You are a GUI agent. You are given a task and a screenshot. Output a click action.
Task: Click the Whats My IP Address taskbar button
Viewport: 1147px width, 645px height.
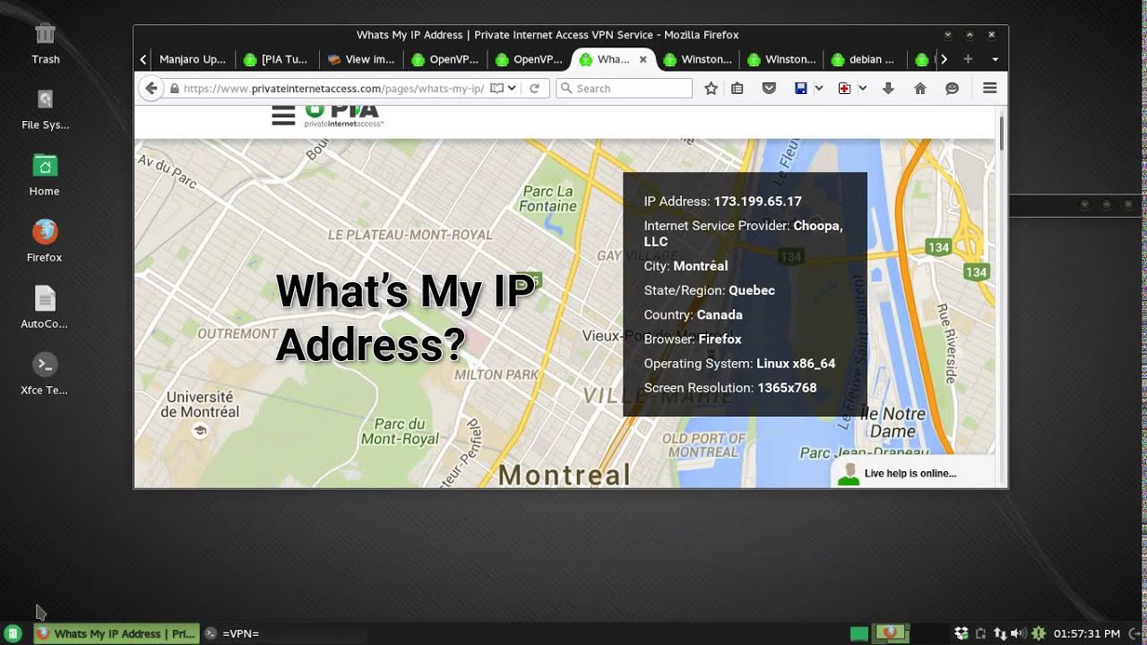[x=116, y=633]
